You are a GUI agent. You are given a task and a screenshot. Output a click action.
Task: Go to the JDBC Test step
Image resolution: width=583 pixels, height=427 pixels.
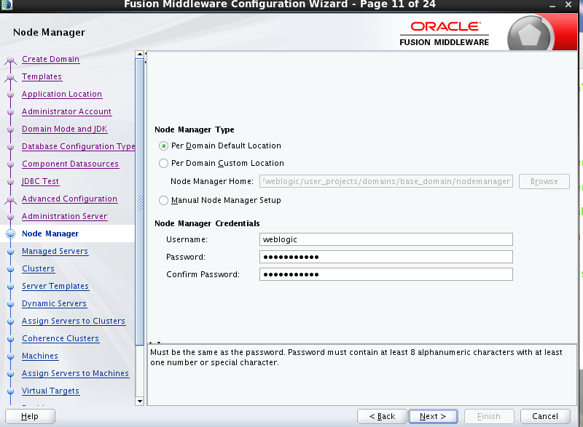point(40,181)
